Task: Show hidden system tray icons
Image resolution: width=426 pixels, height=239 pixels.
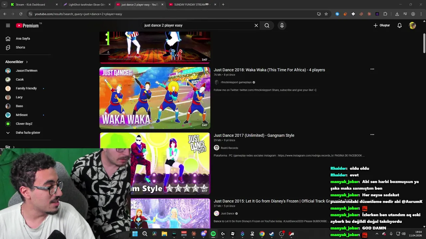Action: (377, 234)
